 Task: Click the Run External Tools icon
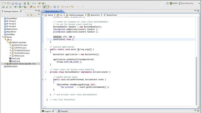point(25,7)
